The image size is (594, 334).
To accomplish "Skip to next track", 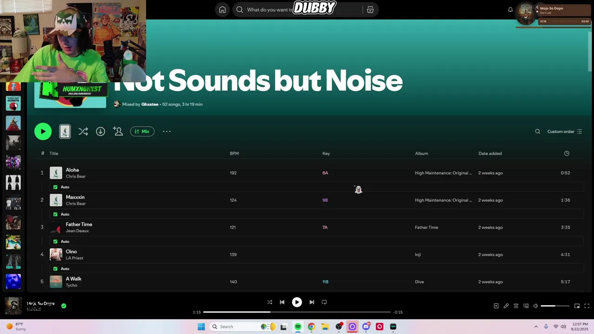I will 312,302.
